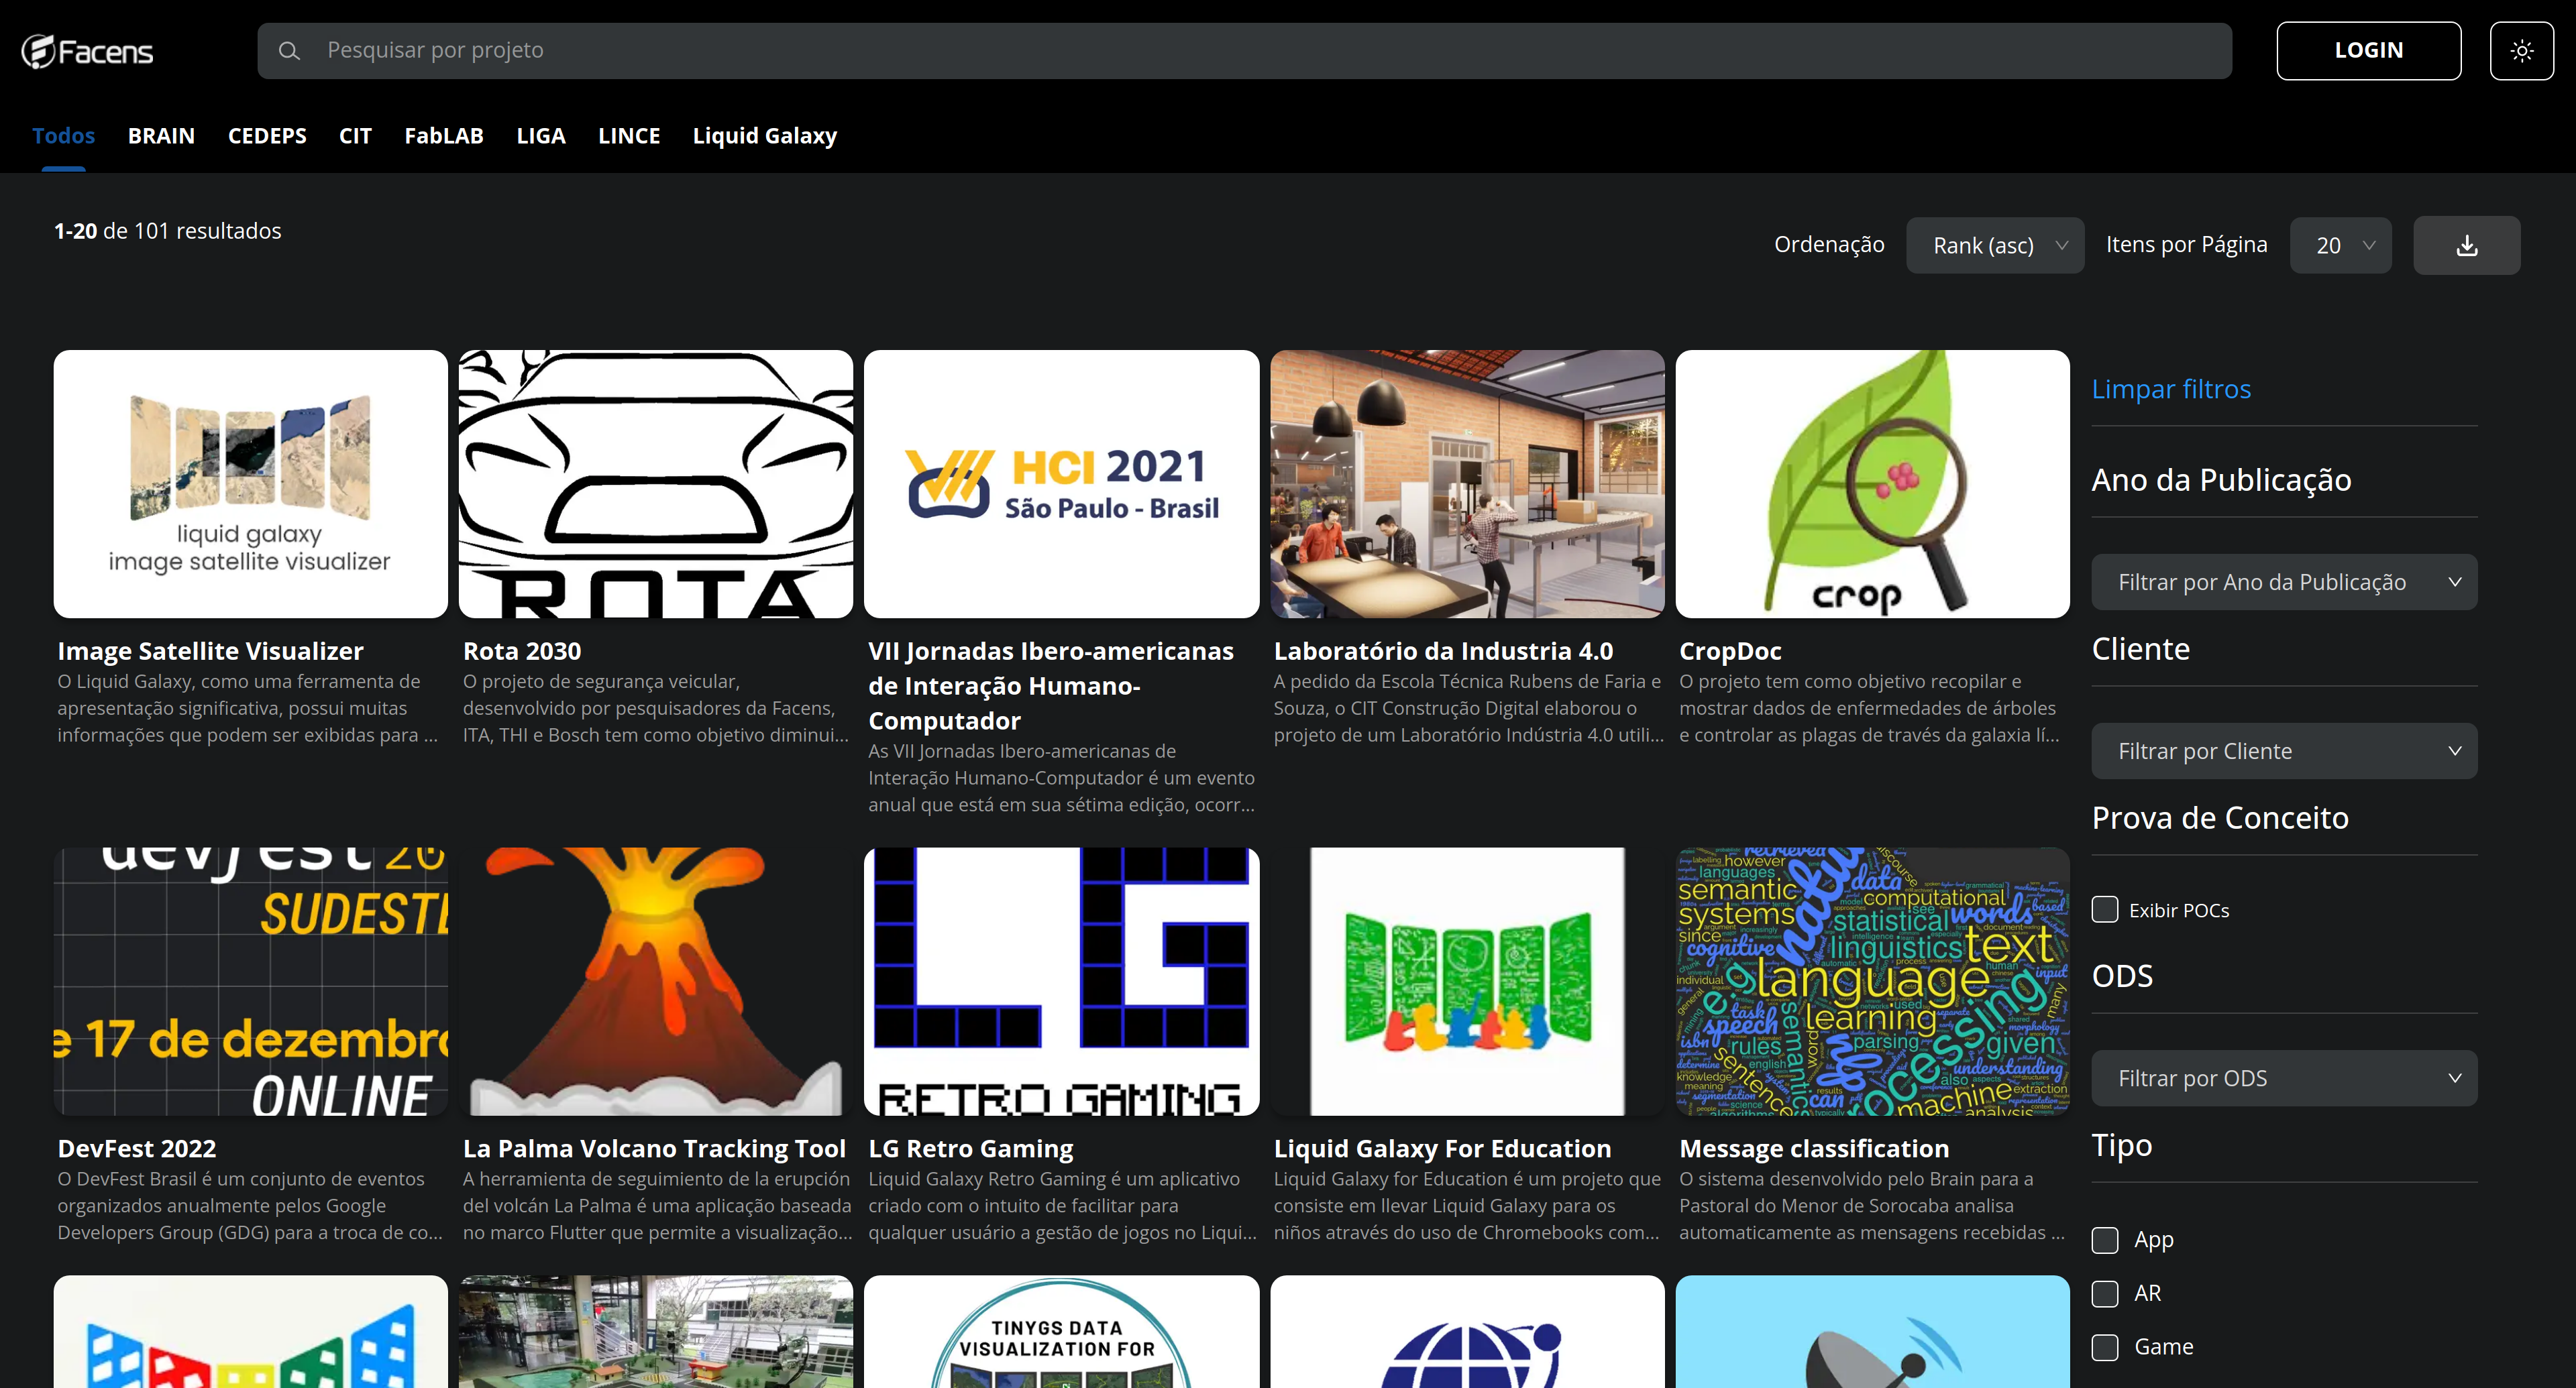Focus the Pesquisar por projeto search field

1244,51
